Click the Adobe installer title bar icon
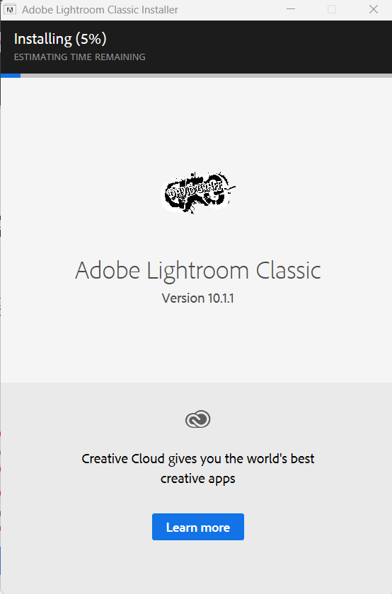The width and height of the screenshot is (392, 594). [9, 9]
